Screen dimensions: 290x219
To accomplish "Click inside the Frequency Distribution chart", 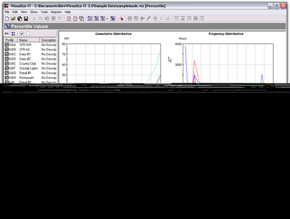I will 229,64.
